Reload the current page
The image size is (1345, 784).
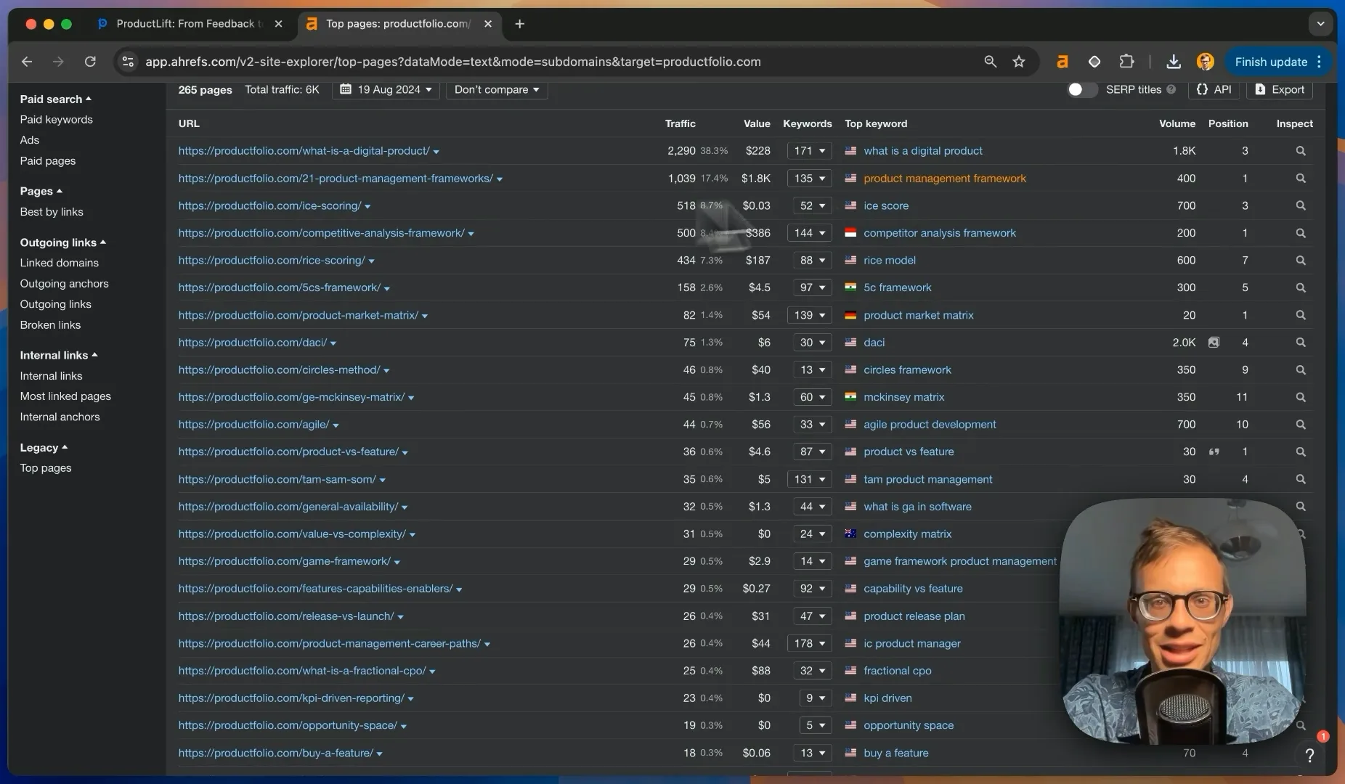[90, 62]
